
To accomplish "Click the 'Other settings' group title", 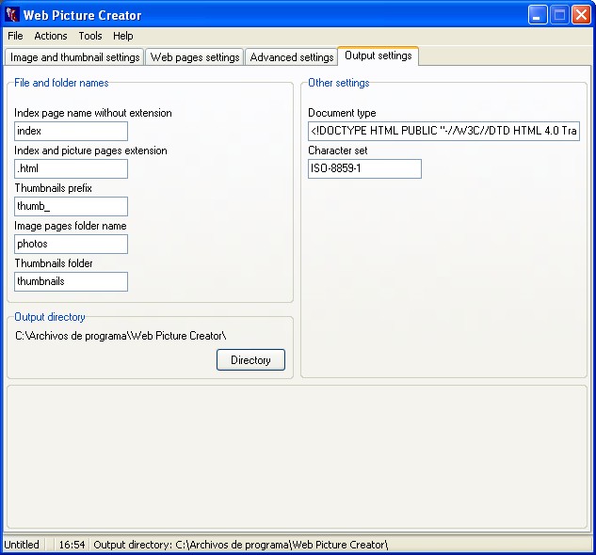I will pyautogui.click(x=339, y=83).
